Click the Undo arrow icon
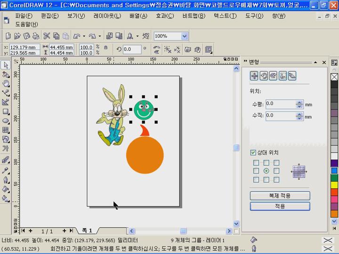Screen dimensions: 339x254 77,36
